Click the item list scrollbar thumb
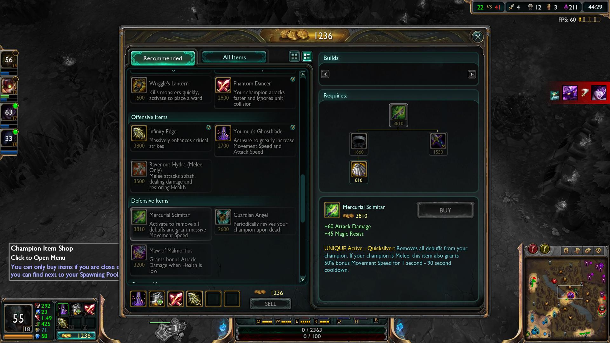Image resolution: width=610 pixels, height=343 pixels. (x=303, y=198)
